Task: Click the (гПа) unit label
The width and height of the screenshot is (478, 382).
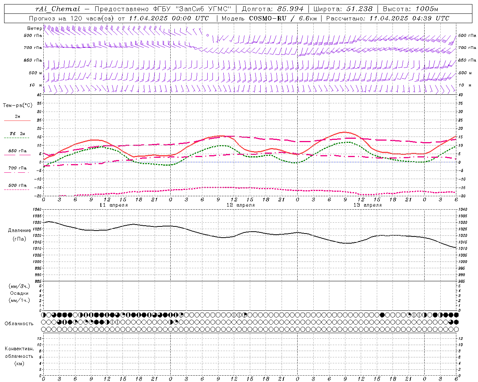Action: tap(19, 239)
